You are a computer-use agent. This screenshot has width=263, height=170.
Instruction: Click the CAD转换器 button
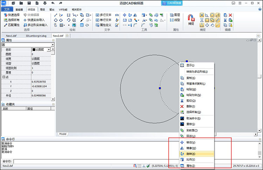click(172, 3)
